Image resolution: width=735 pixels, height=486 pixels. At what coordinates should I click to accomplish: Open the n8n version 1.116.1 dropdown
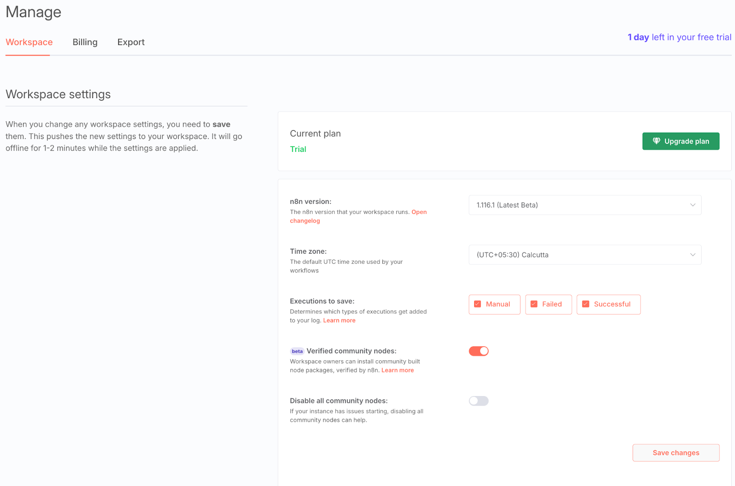point(579,205)
